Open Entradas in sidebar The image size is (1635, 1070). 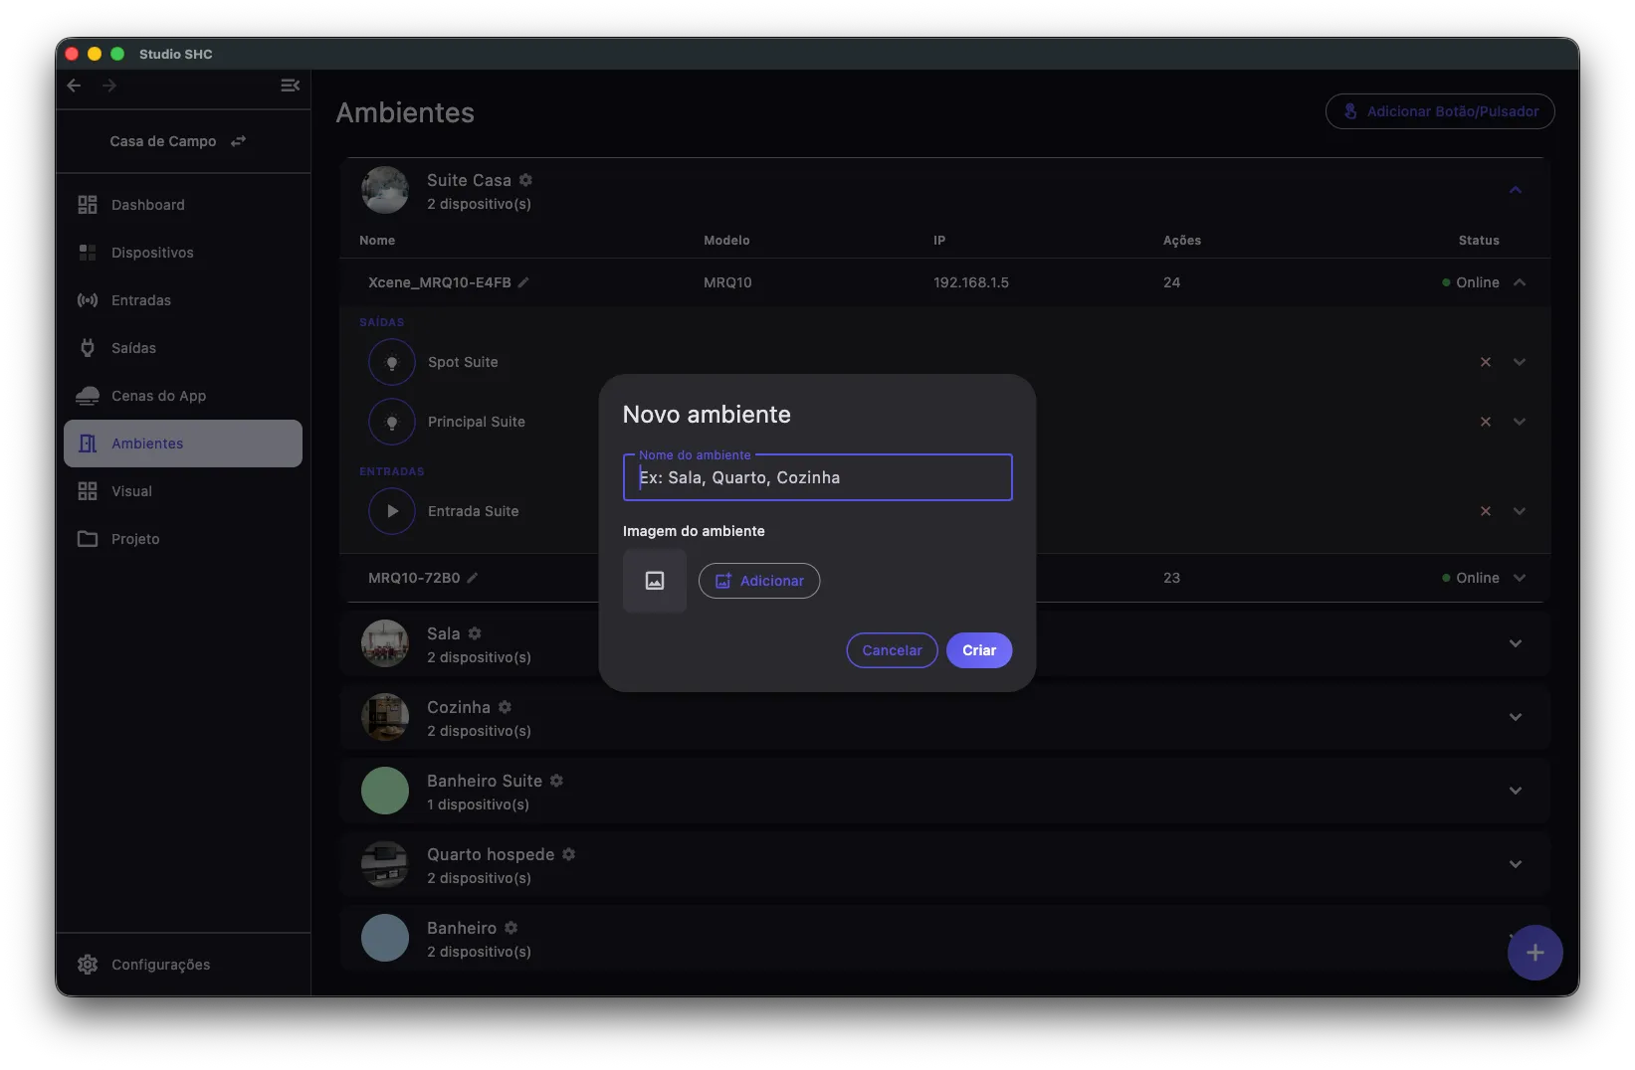point(183,300)
